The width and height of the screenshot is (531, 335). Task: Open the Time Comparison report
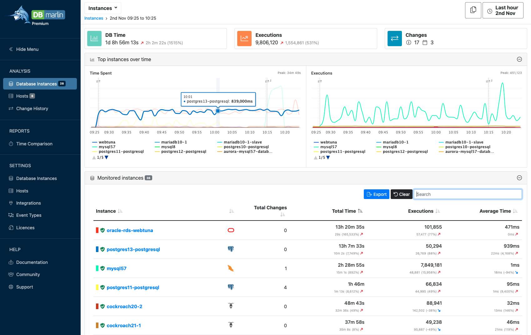(x=31, y=144)
